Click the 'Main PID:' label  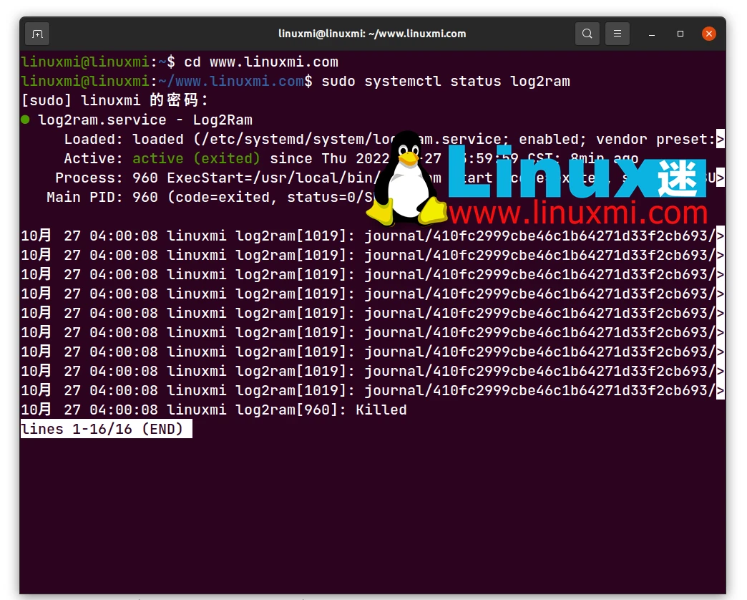85,197
